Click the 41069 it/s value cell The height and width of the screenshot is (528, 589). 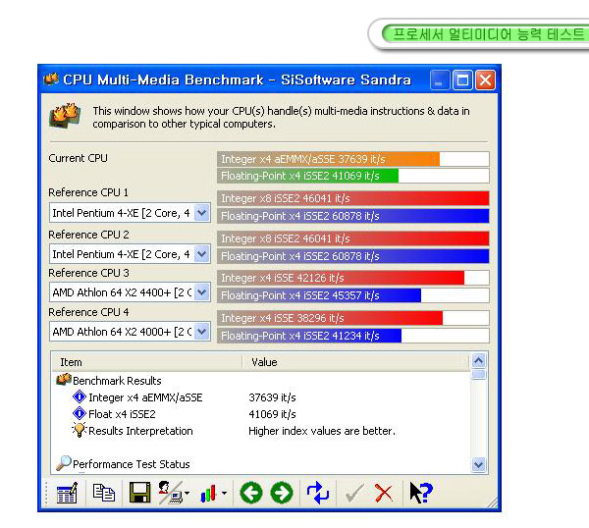(272, 414)
